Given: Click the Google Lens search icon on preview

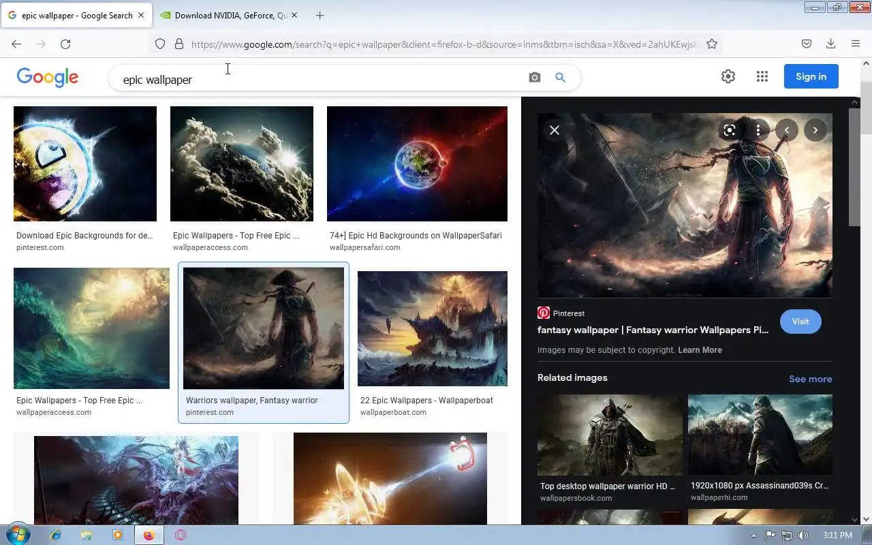Looking at the screenshot, I should pos(730,130).
